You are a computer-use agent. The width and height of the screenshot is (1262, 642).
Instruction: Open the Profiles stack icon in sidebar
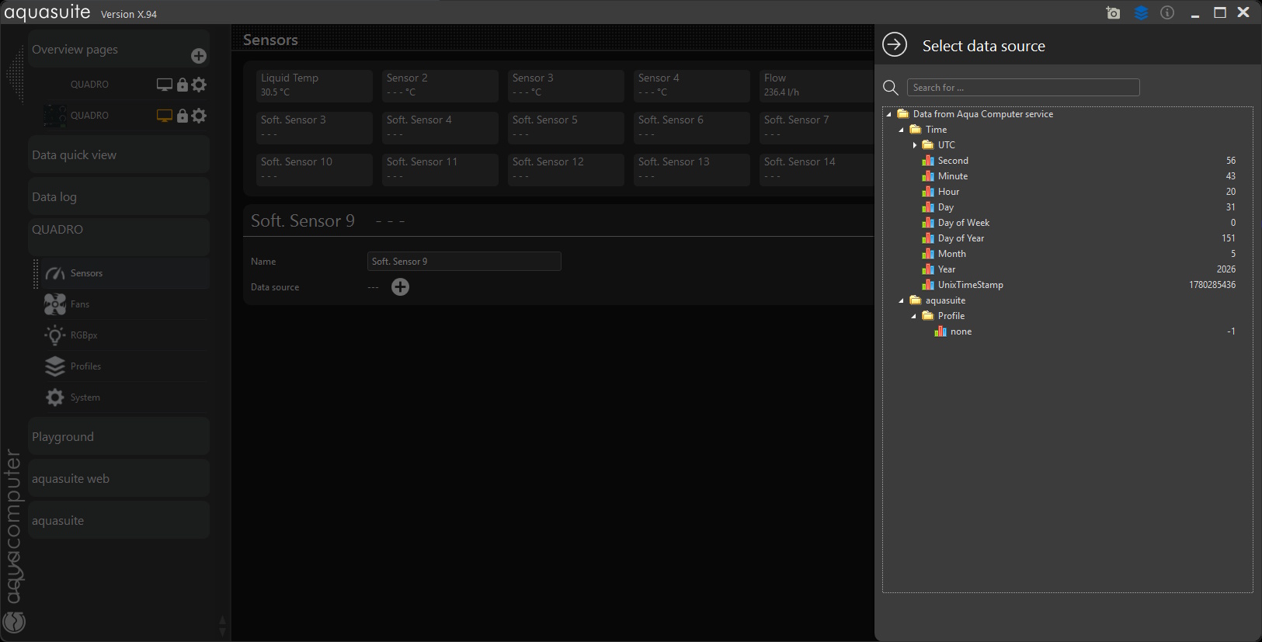coord(55,366)
